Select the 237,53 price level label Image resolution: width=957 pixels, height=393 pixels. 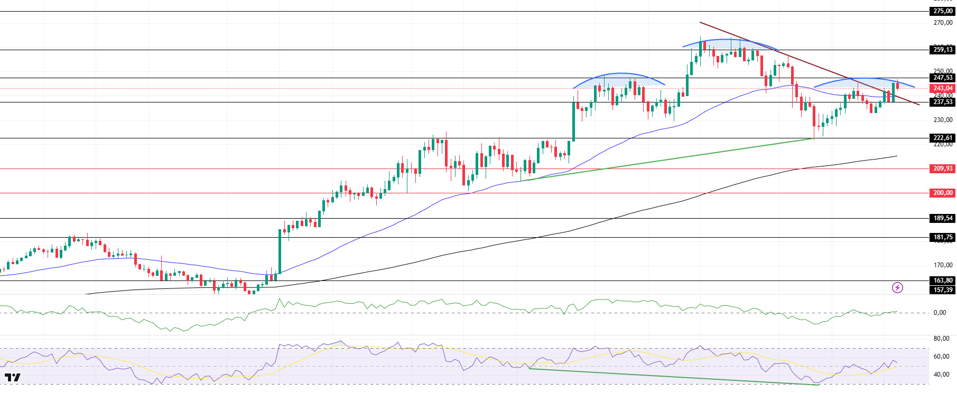point(943,102)
